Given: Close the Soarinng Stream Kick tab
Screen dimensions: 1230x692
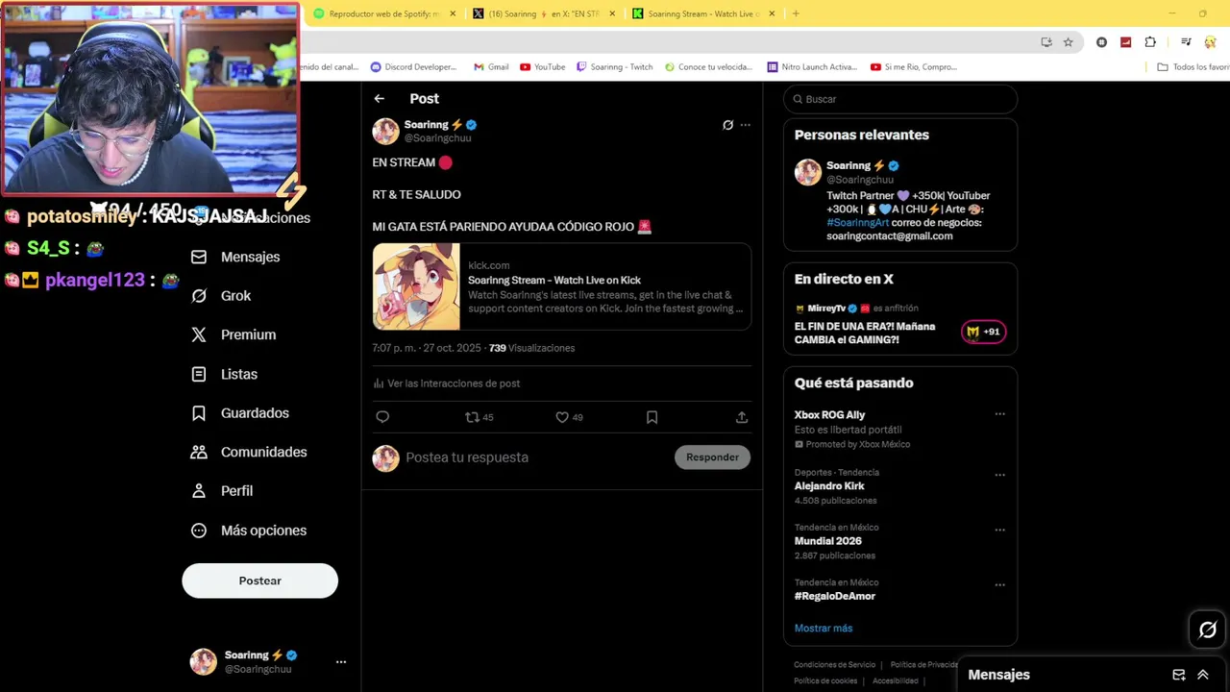Looking at the screenshot, I should coord(772,13).
